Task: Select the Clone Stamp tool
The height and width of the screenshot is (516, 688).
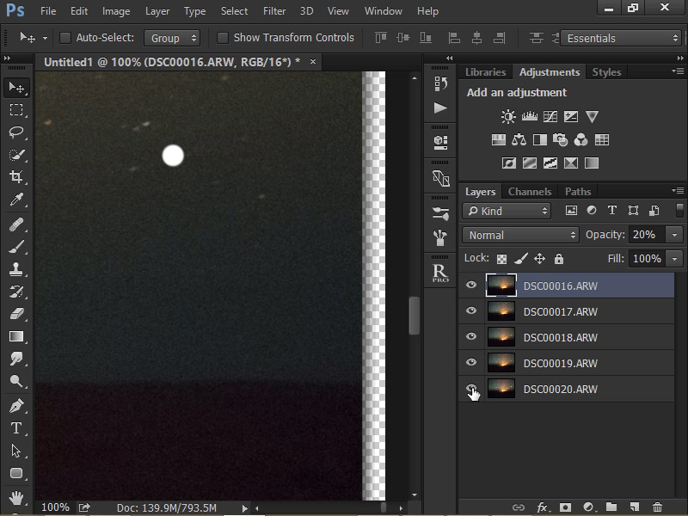Action: click(16, 268)
